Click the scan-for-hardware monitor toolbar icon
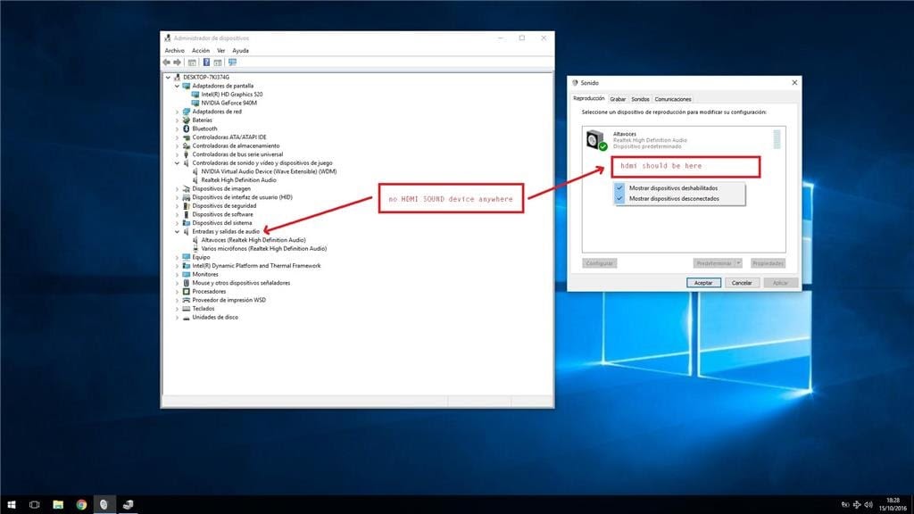The image size is (914, 514). pyautogui.click(x=232, y=62)
